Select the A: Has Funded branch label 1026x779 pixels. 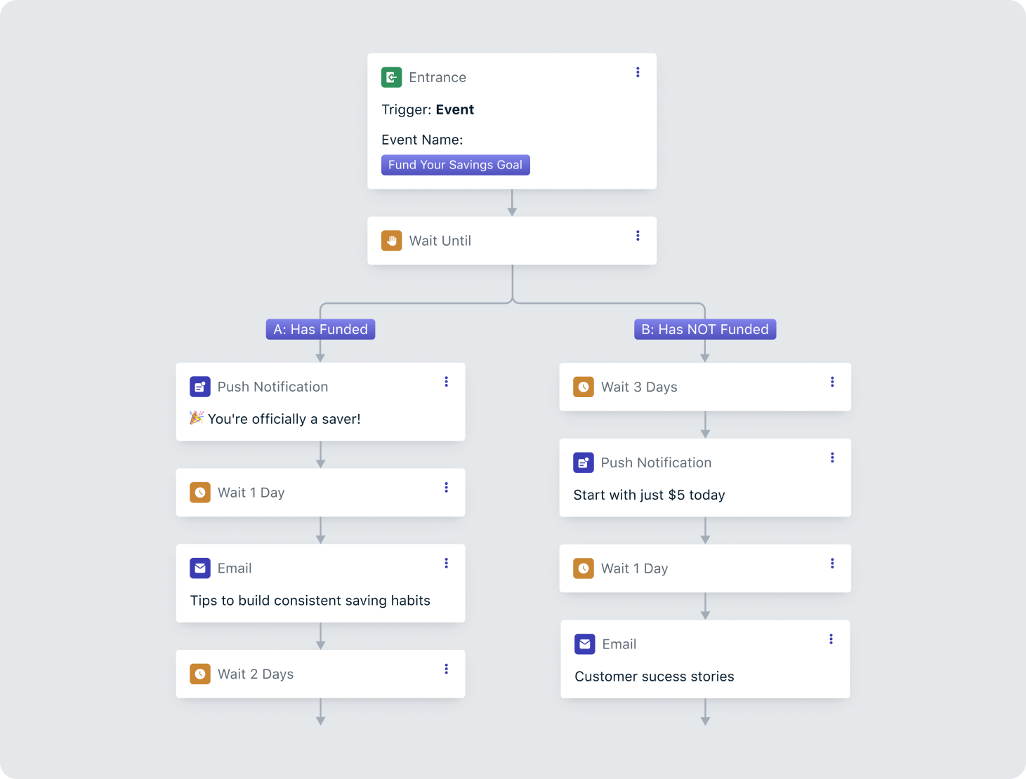coord(320,329)
